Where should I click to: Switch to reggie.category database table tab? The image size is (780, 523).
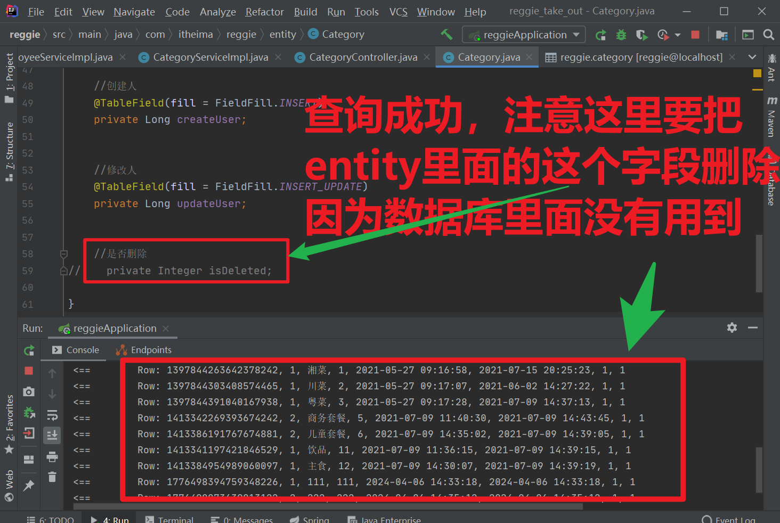(x=641, y=57)
